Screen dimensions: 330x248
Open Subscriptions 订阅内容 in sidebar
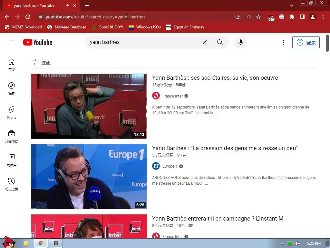pyautogui.click(x=12, y=137)
